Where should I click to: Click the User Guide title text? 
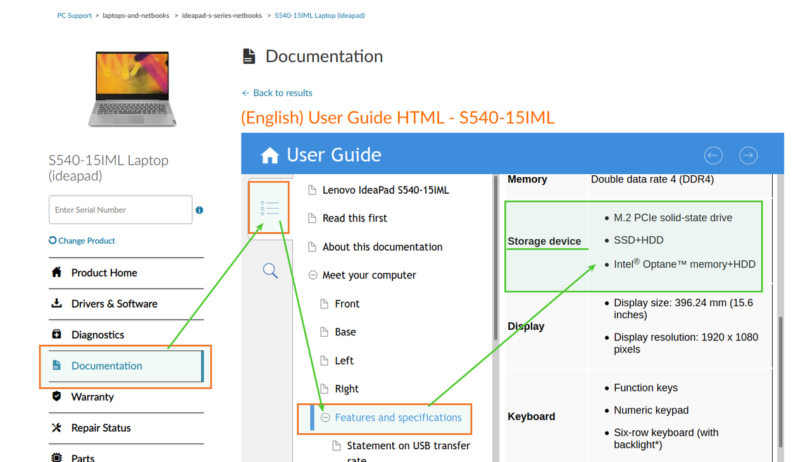click(x=334, y=155)
